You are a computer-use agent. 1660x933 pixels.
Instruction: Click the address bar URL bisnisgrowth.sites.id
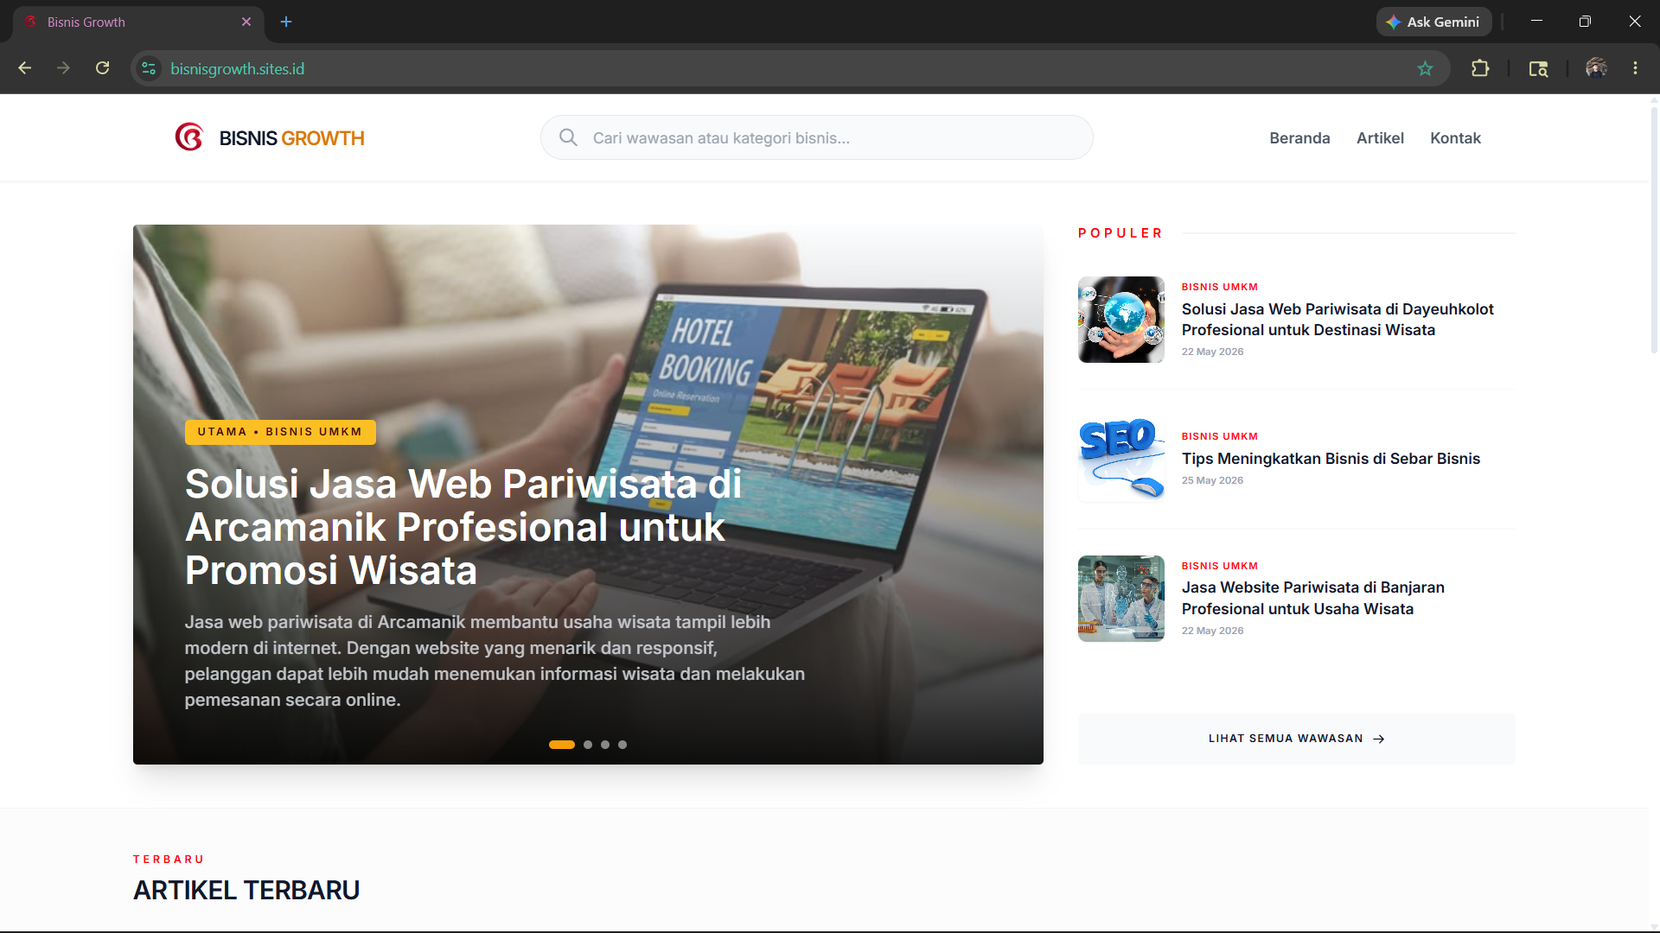[x=238, y=68]
